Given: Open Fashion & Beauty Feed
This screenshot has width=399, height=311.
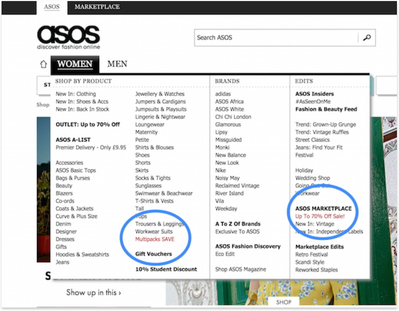Looking at the screenshot, I should pos(326,109).
